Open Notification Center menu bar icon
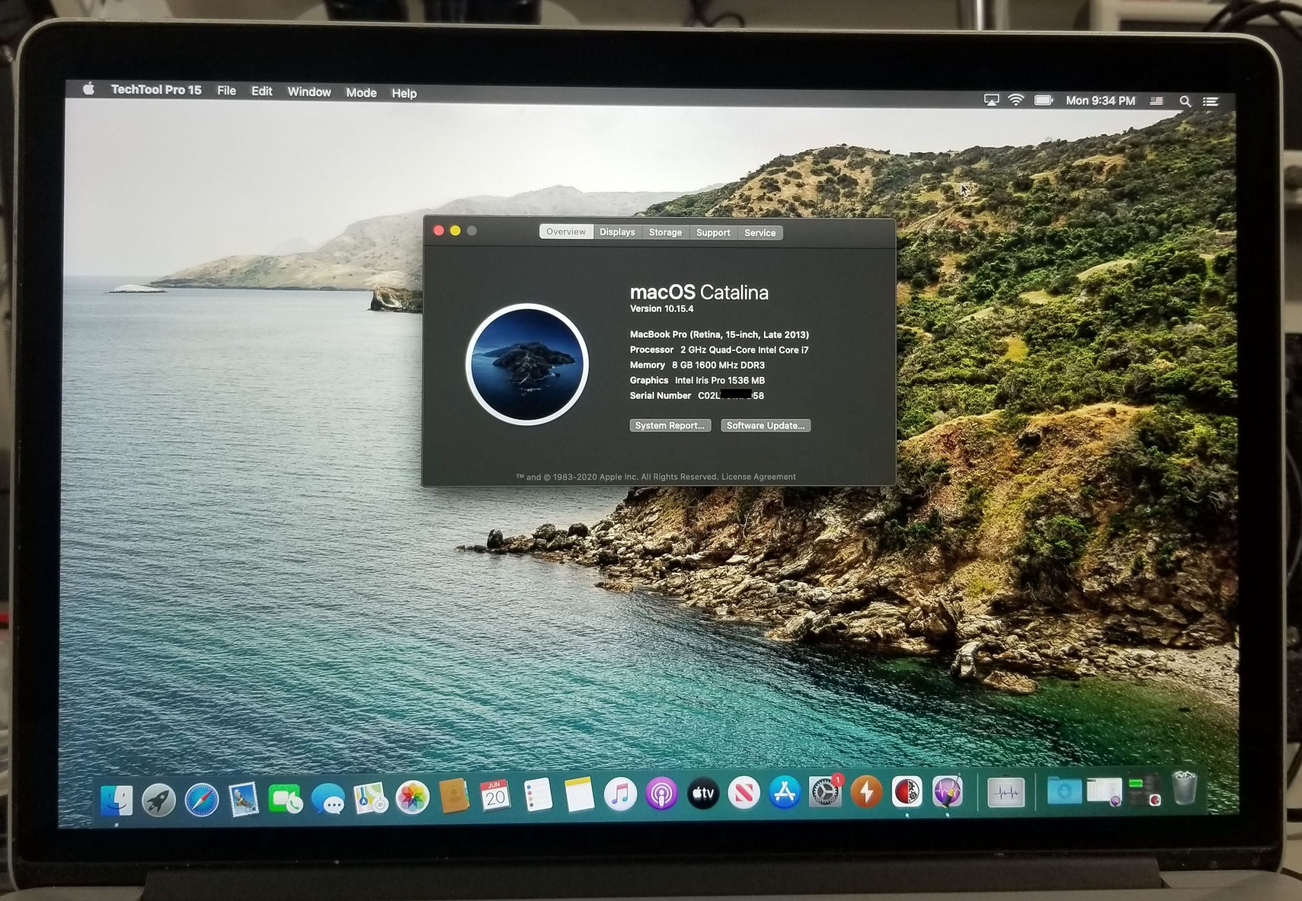Image resolution: width=1302 pixels, height=901 pixels. tap(1210, 102)
